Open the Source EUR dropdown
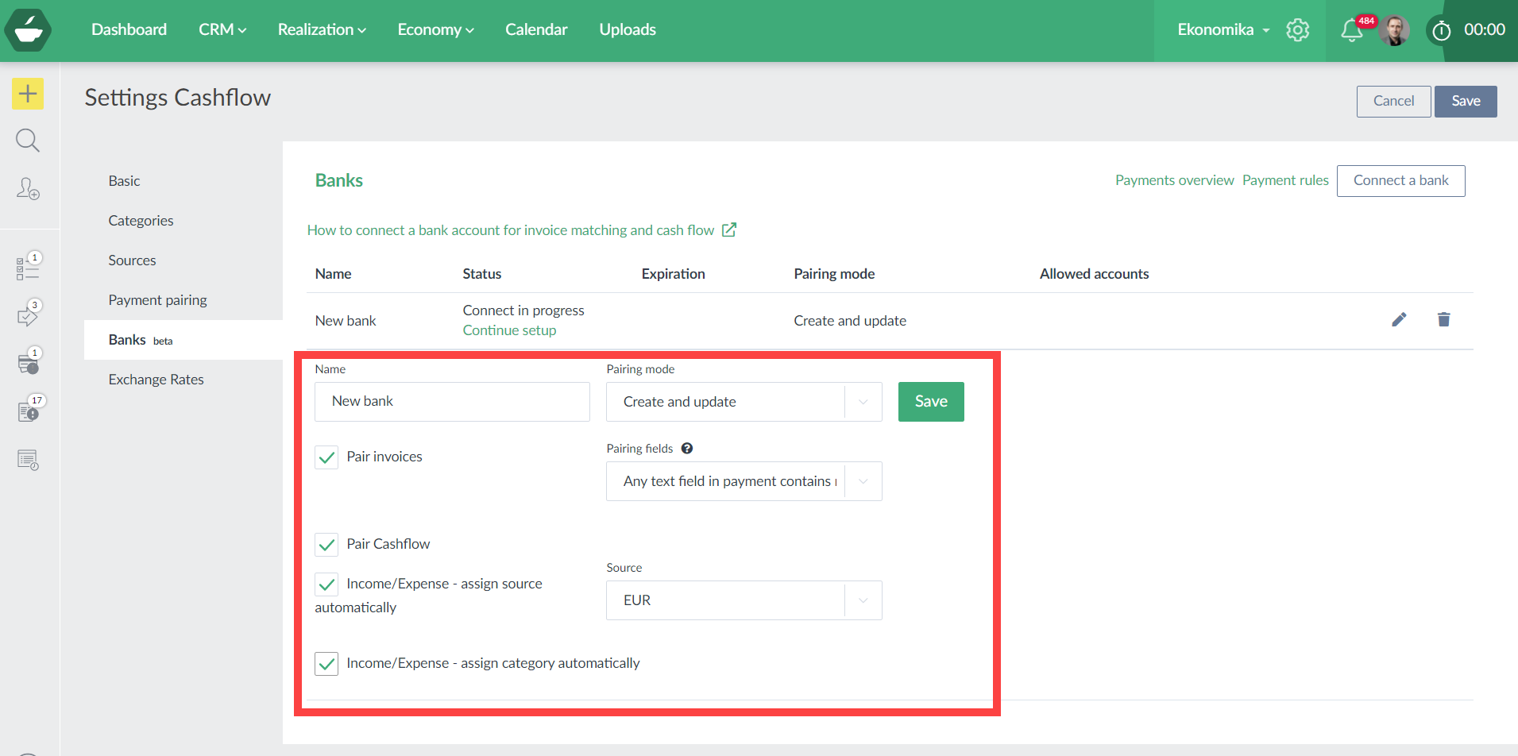 [x=863, y=600]
